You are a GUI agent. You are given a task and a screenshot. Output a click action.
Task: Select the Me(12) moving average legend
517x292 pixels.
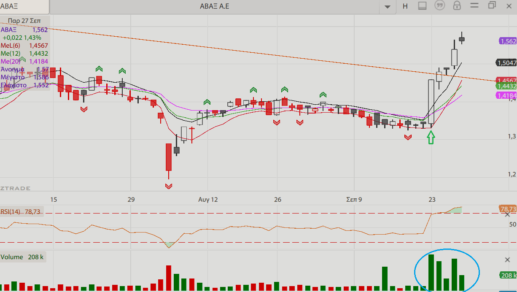[24, 54]
